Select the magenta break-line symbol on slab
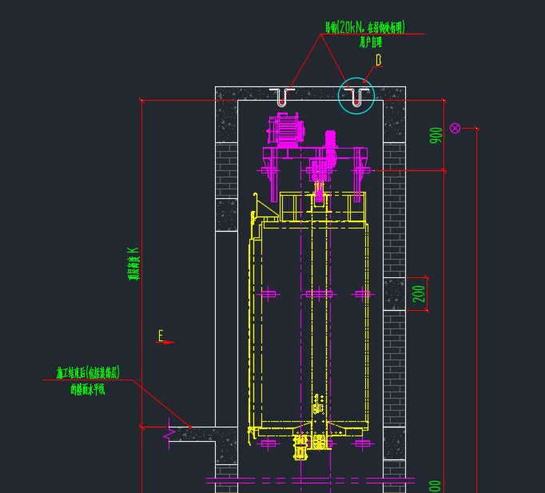This screenshot has height=493, width=545. 169,434
